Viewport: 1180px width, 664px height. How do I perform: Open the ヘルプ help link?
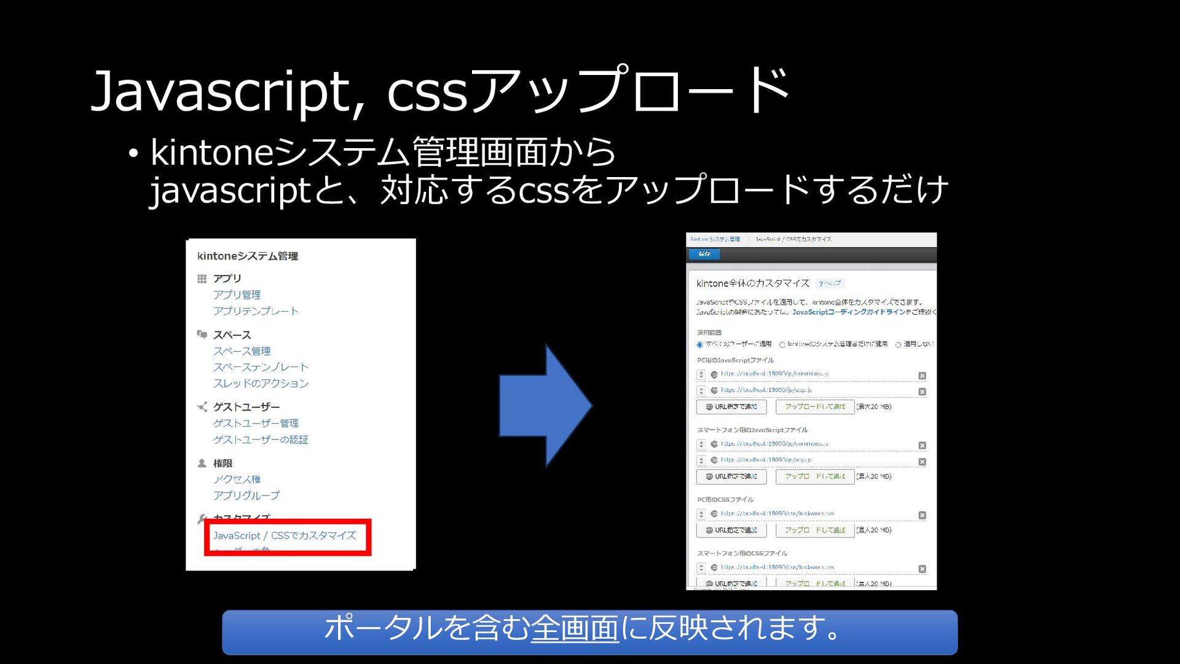coord(830,283)
